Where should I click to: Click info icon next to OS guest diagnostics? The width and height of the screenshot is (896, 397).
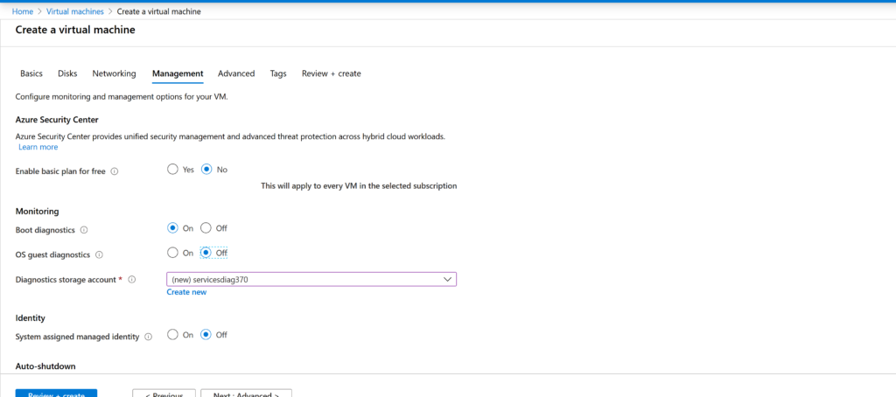click(x=99, y=254)
